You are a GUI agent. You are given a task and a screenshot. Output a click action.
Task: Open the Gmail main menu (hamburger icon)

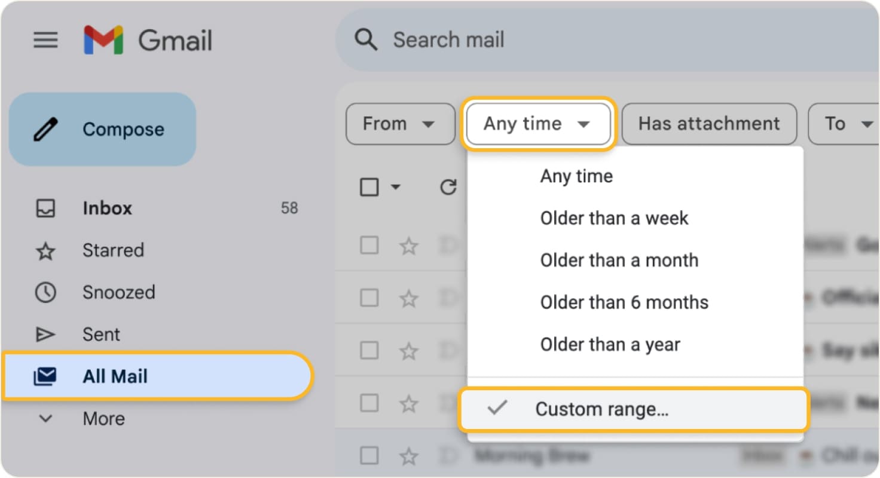[x=45, y=40]
